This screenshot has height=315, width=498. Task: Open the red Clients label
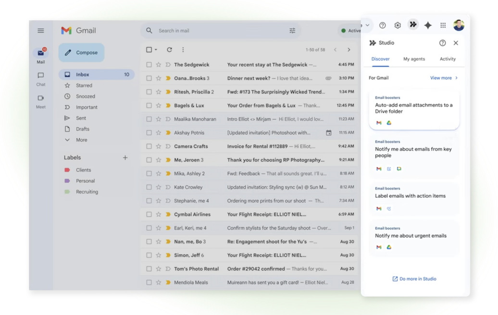pyautogui.click(x=83, y=170)
